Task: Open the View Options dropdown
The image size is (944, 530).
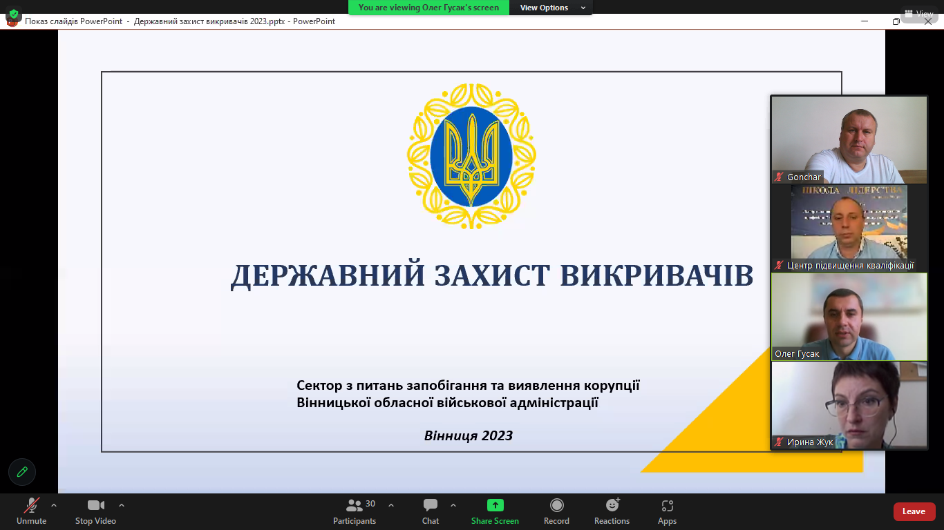Action: coord(551,8)
